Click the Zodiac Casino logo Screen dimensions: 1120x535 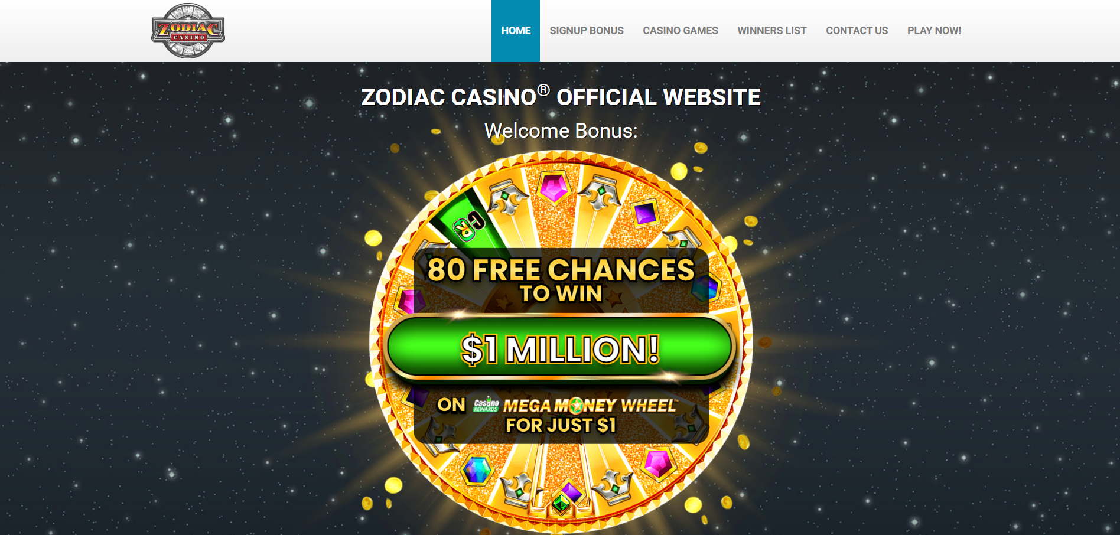[x=188, y=31]
